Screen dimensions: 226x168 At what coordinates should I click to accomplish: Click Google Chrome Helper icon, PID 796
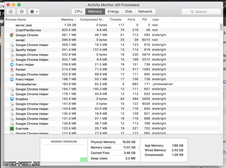[x=12, y=124]
